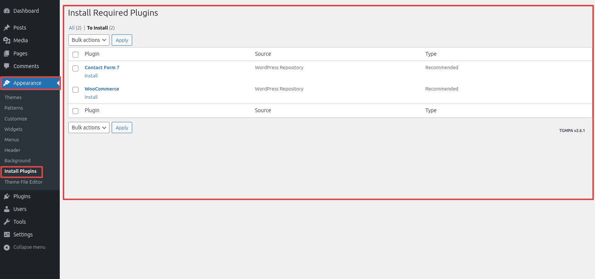Open the Contact Form 7 plugin link

102,68
